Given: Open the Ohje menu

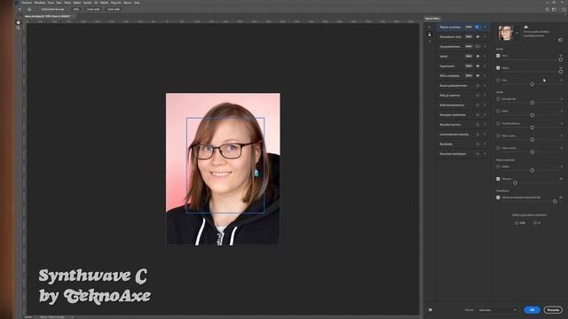Looking at the screenshot, I should click(137, 3).
